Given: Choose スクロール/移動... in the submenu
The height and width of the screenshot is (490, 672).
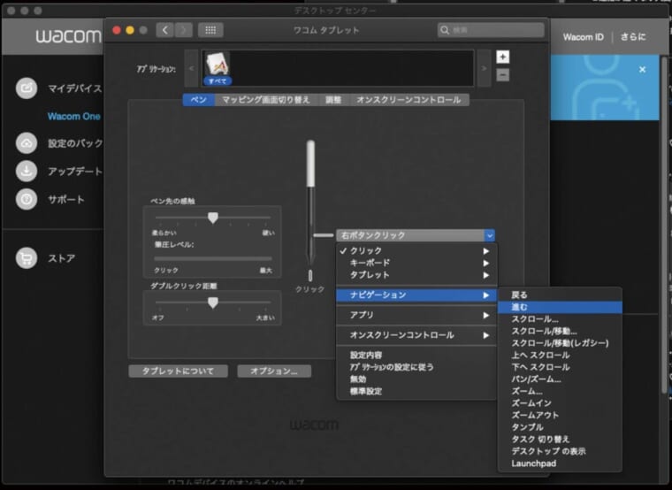Looking at the screenshot, I should coord(560,331).
